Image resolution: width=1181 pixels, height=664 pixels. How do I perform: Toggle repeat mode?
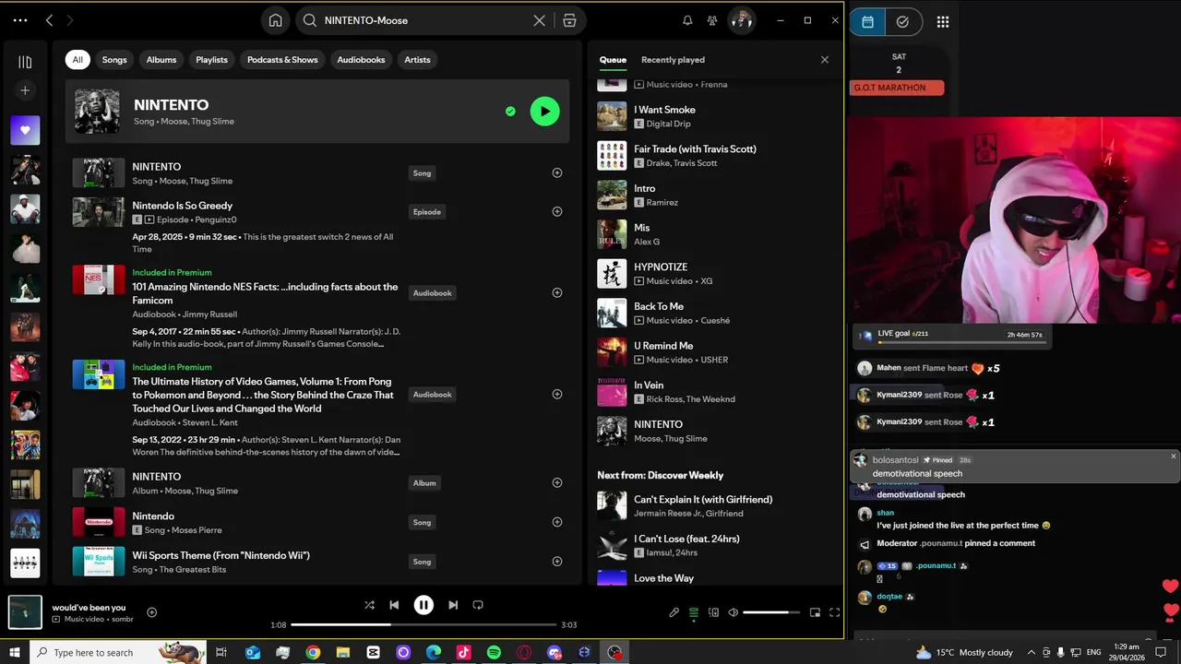(x=478, y=605)
